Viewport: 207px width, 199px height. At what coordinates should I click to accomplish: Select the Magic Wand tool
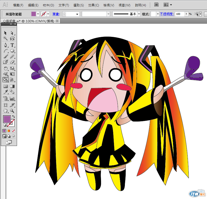(5, 38)
